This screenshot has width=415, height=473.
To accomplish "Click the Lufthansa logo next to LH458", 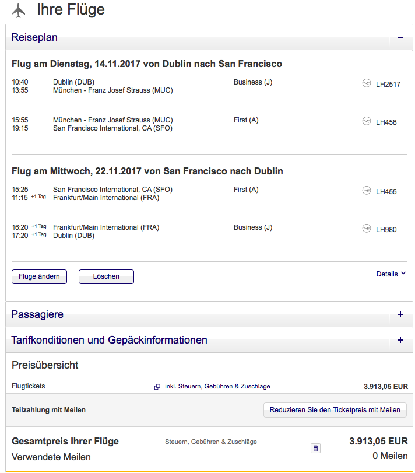I will (x=367, y=121).
